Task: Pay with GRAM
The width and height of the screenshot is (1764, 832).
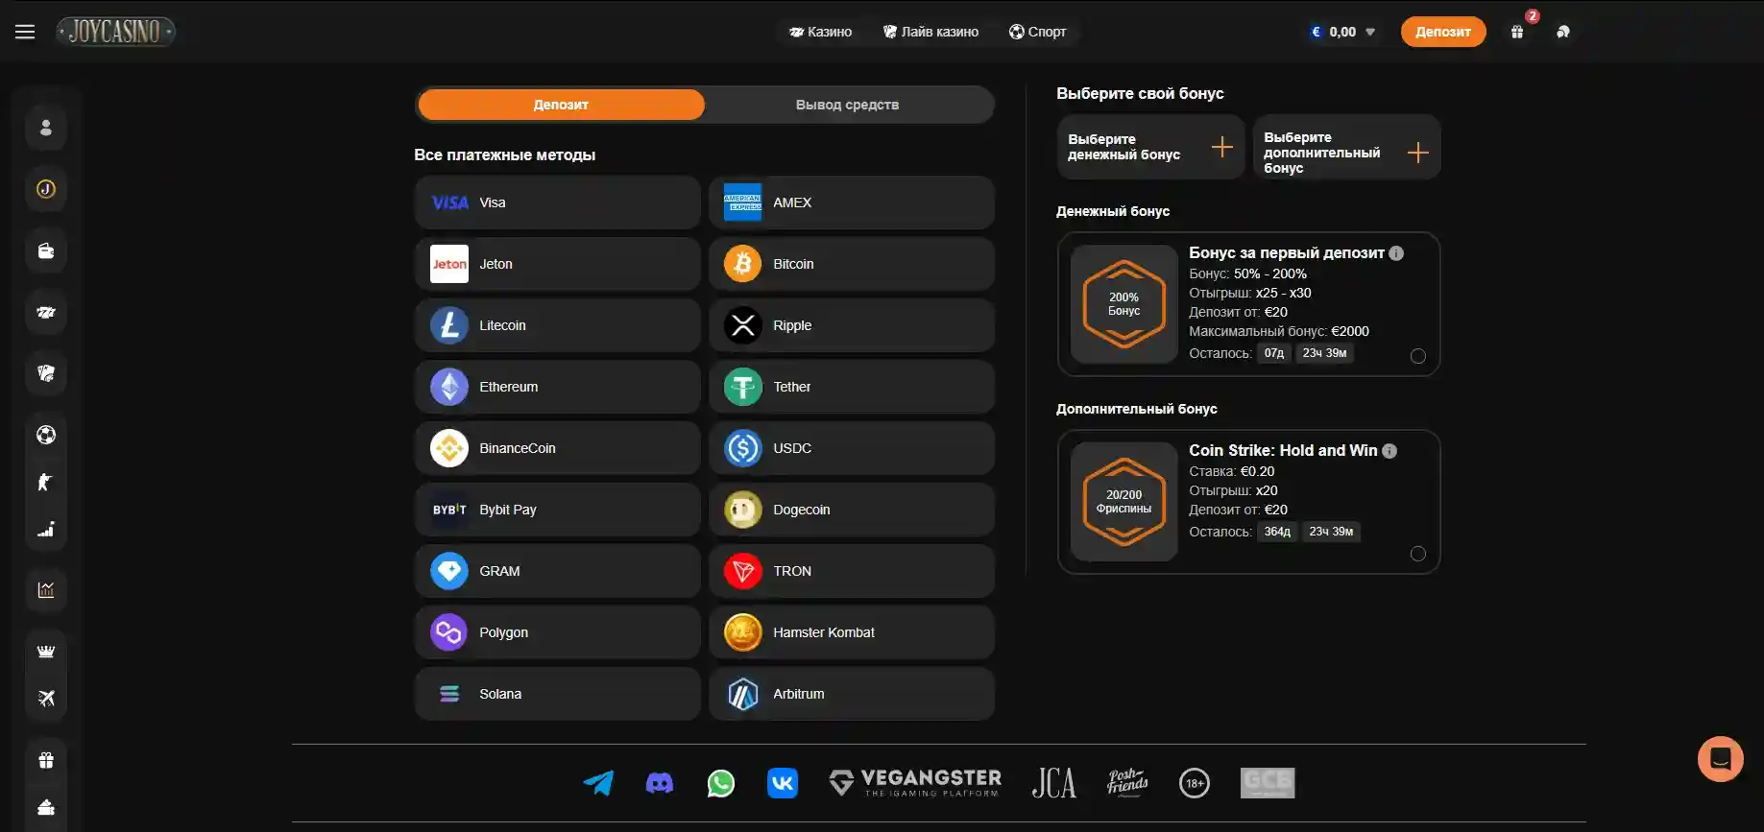Action: point(558,571)
